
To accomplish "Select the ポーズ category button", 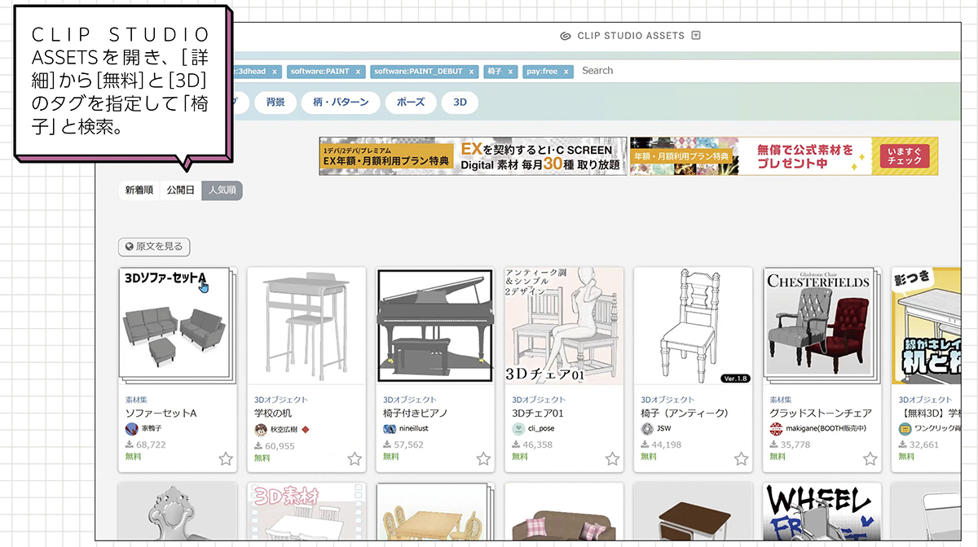I will tap(411, 103).
